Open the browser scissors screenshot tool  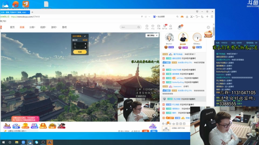pos(191,17)
